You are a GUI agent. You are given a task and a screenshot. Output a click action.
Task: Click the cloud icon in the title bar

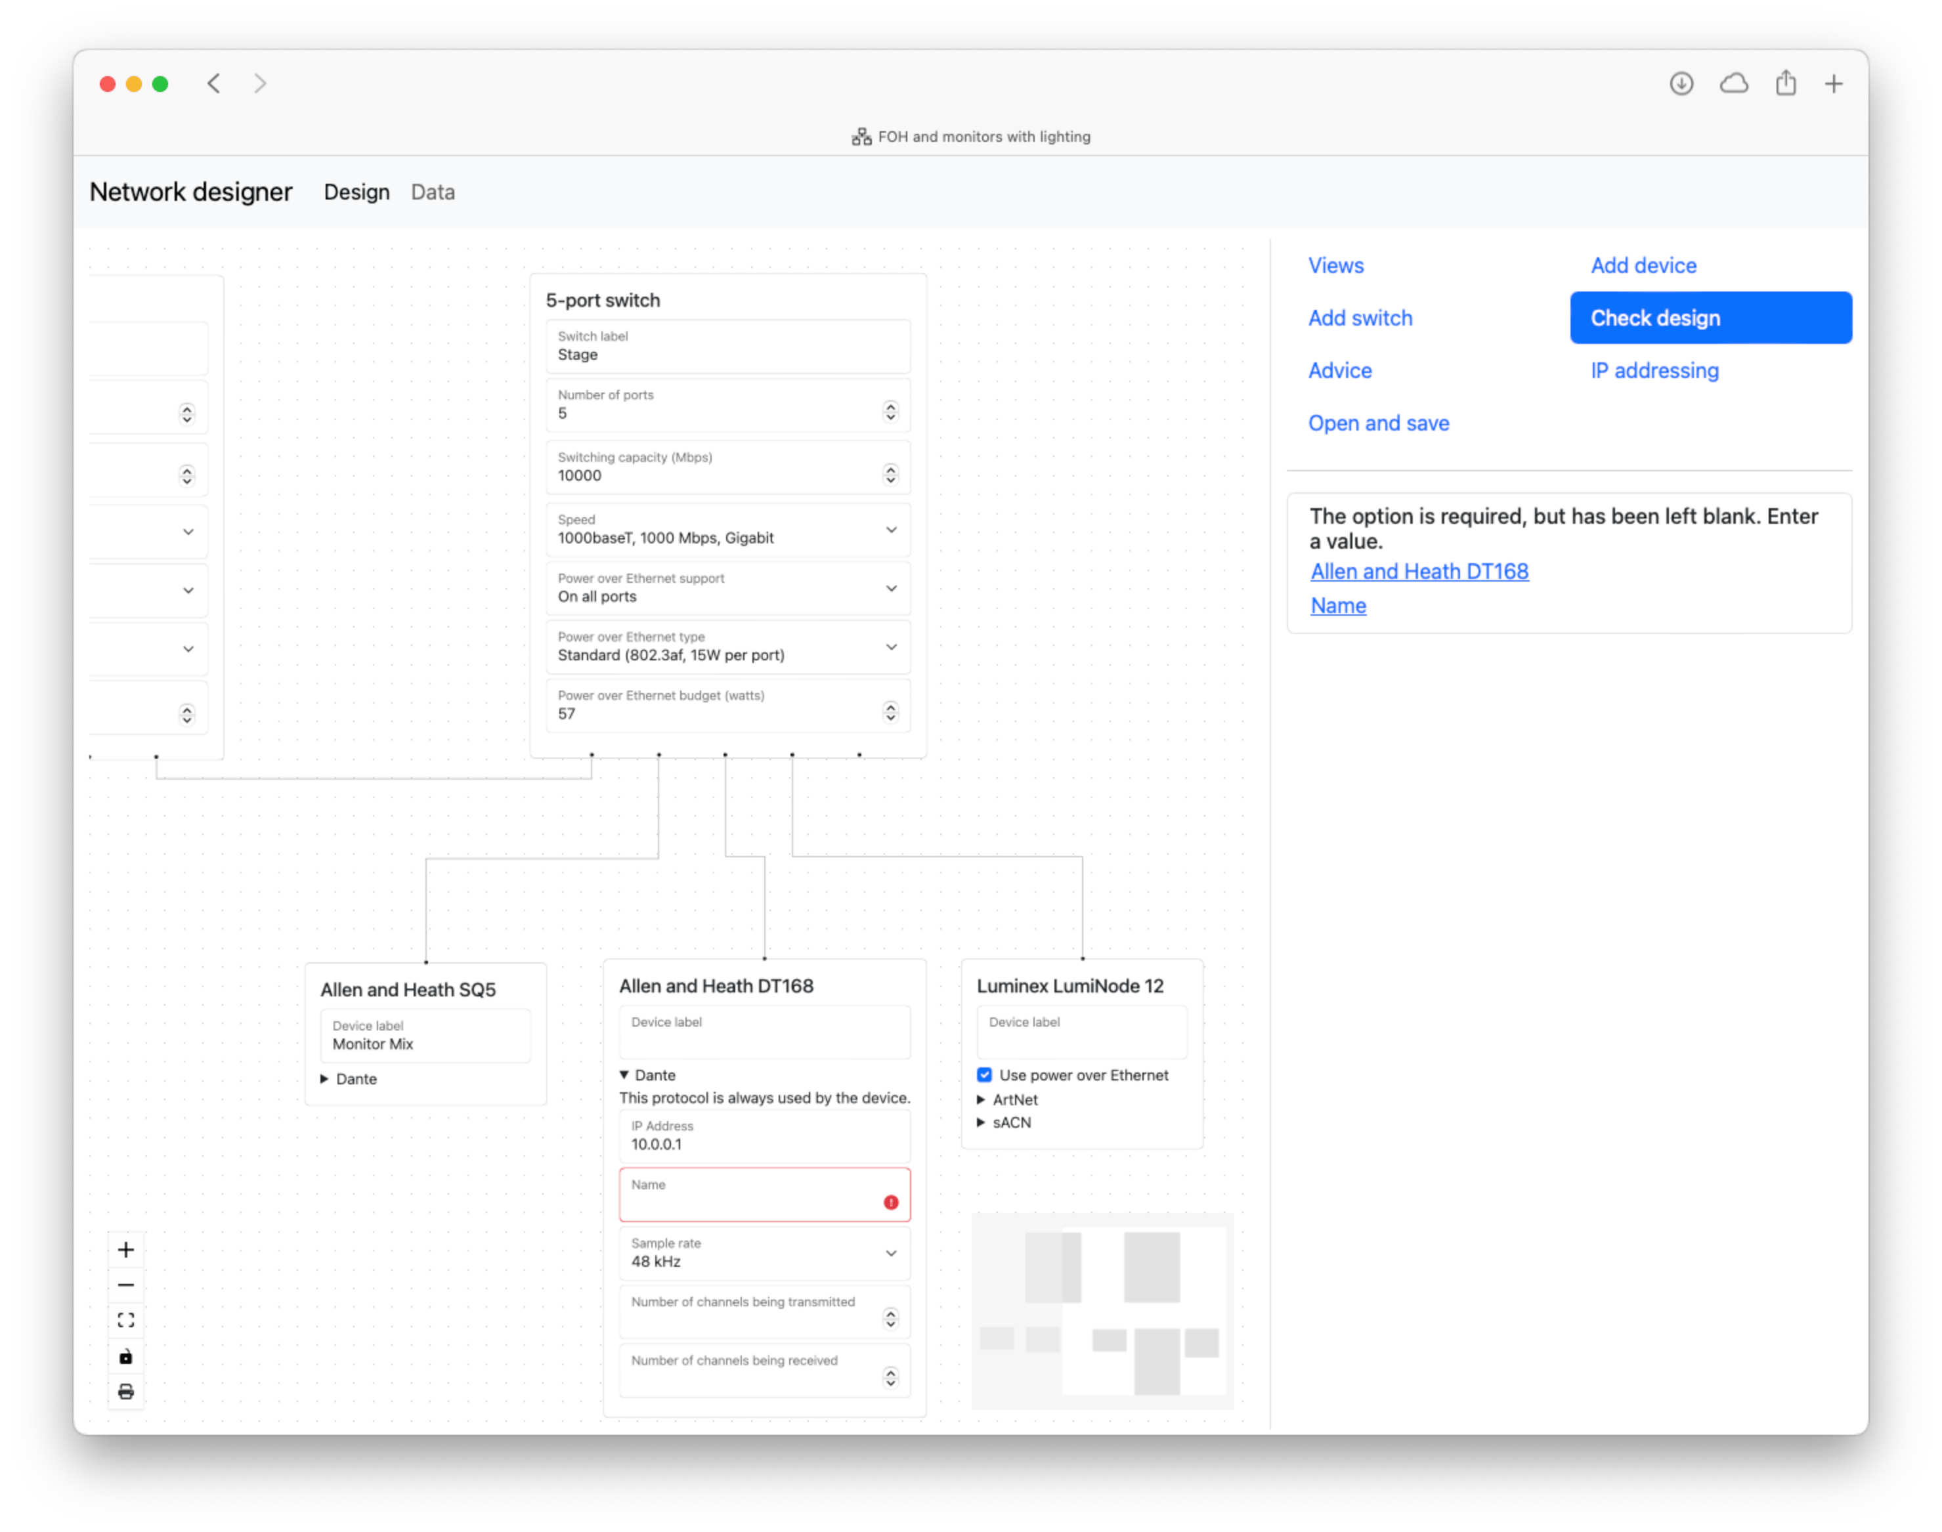pos(1733,83)
